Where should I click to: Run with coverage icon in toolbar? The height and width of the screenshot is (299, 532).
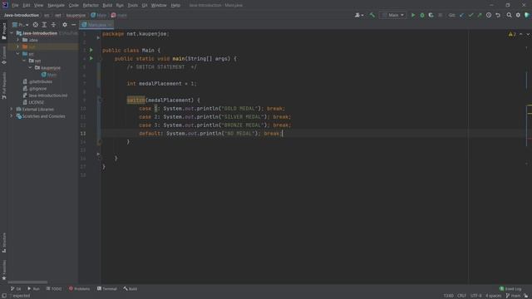click(x=431, y=15)
